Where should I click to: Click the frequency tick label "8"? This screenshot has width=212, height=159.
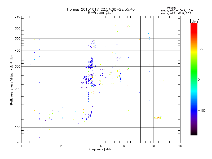pos(140,146)
